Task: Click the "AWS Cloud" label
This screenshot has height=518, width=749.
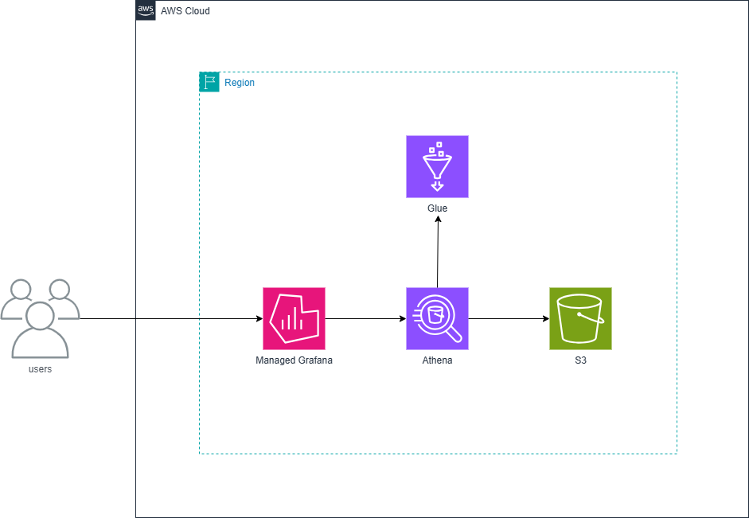Action: tap(185, 11)
